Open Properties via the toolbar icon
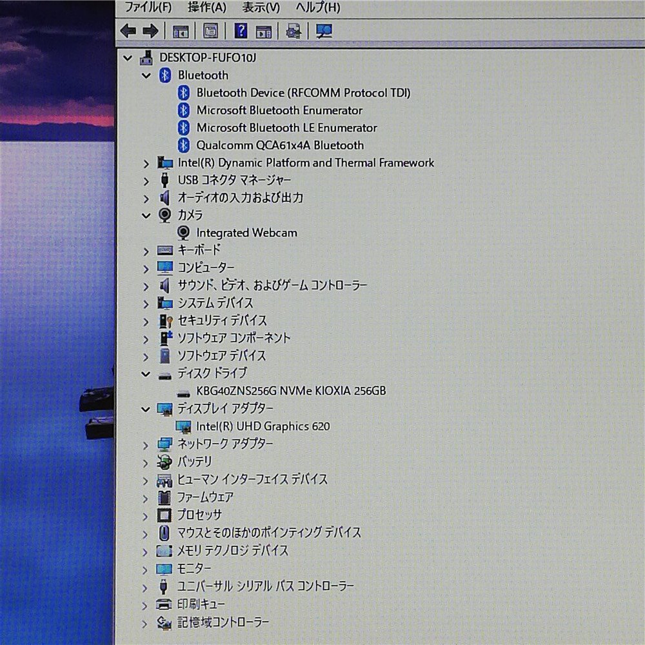The height and width of the screenshot is (645, 645). point(210,30)
